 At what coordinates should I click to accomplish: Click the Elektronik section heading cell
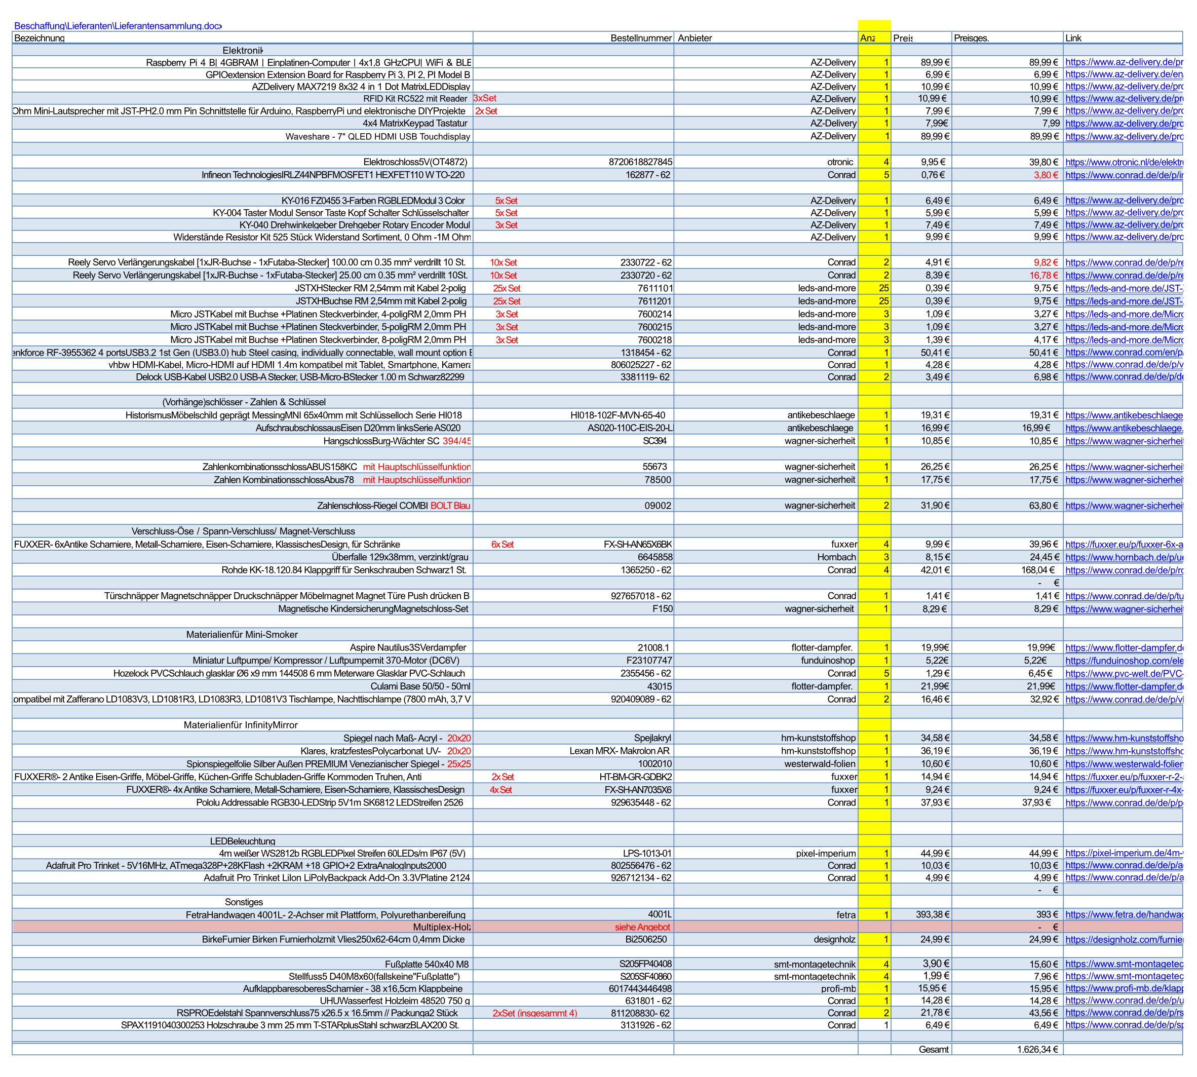(242, 50)
